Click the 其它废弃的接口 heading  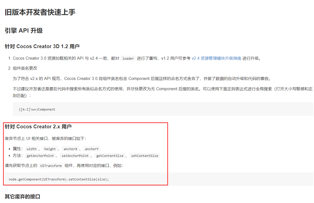[23, 196]
